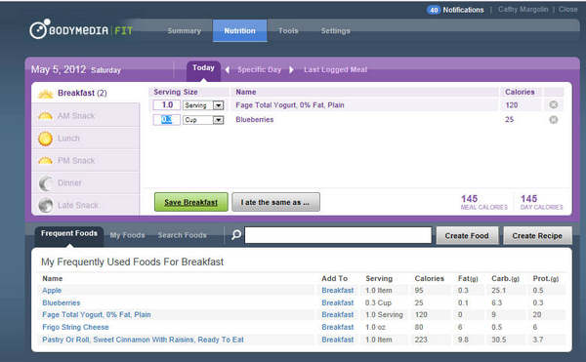This screenshot has width=586, height=362.
Task: Click the Save Breakfast button
Action: click(x=191, y=202)
